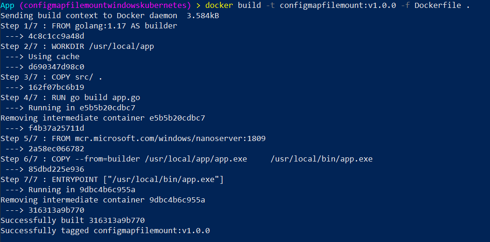The image size is (490, 242).
Task: Click the 'COPY --from=builder' step line
Action: 186,159
